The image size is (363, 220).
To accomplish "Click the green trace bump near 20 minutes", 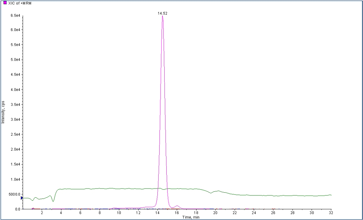I will (x=218, y=191).
